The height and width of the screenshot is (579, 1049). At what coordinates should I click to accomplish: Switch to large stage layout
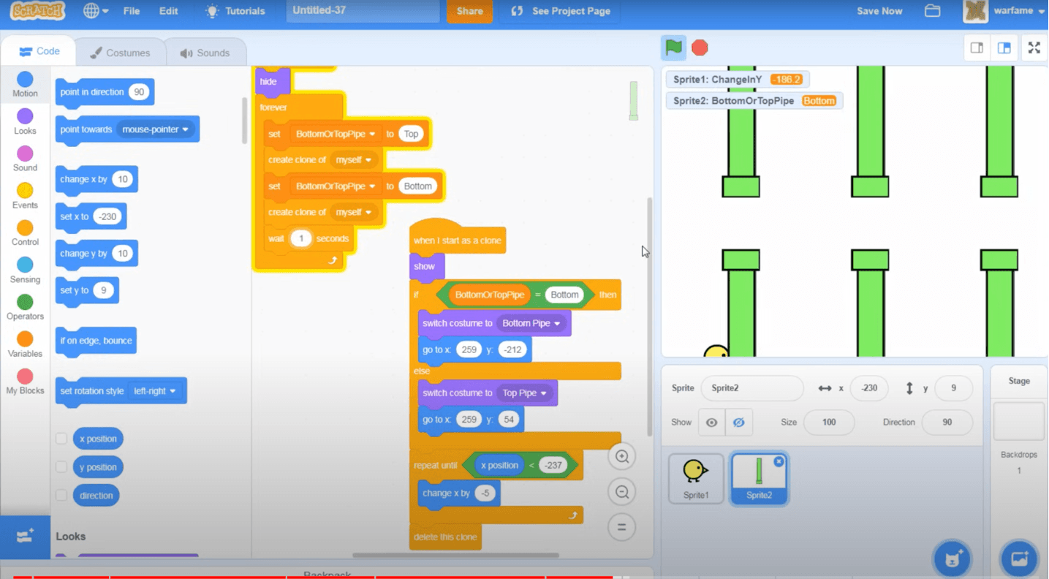click(1004, 48)
